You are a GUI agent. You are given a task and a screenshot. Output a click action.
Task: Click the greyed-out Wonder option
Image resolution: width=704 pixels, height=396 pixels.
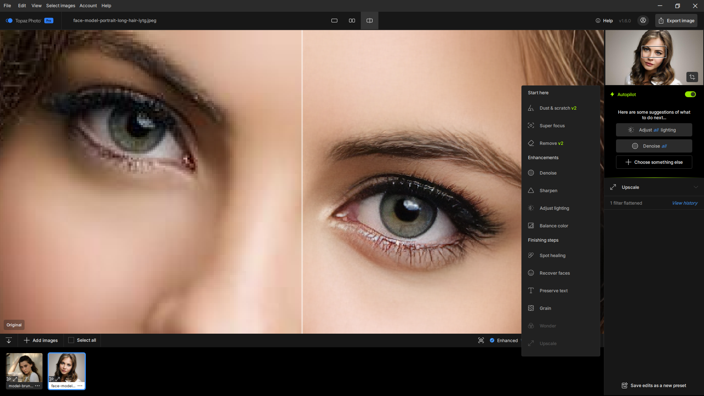[x=561, y=326]
